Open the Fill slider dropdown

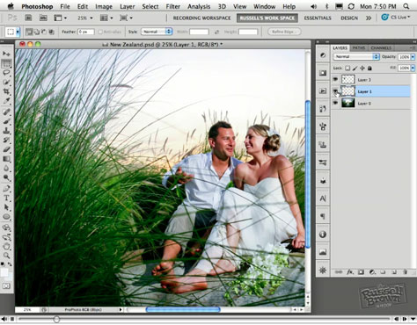[x=413, y=68]
